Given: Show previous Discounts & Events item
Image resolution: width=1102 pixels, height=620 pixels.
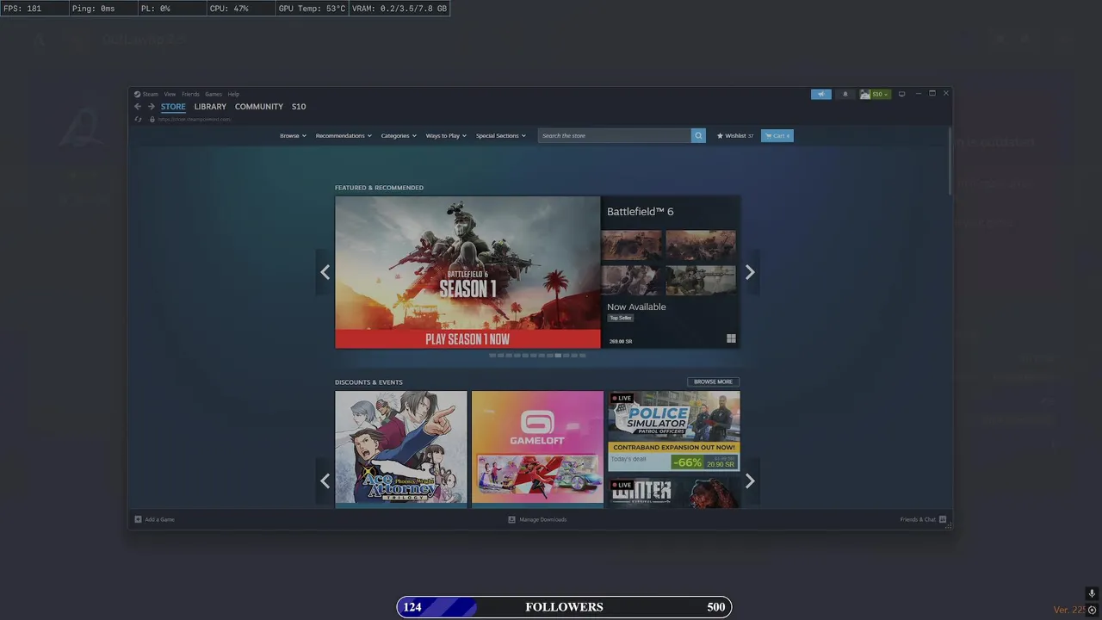Looking at the screenshot, I should pyautogui.click(x=325, y=480).
